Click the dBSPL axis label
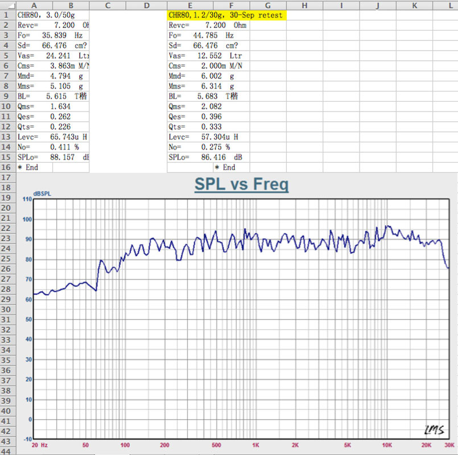This screenshot has height=455, width=458. (42, 194)
